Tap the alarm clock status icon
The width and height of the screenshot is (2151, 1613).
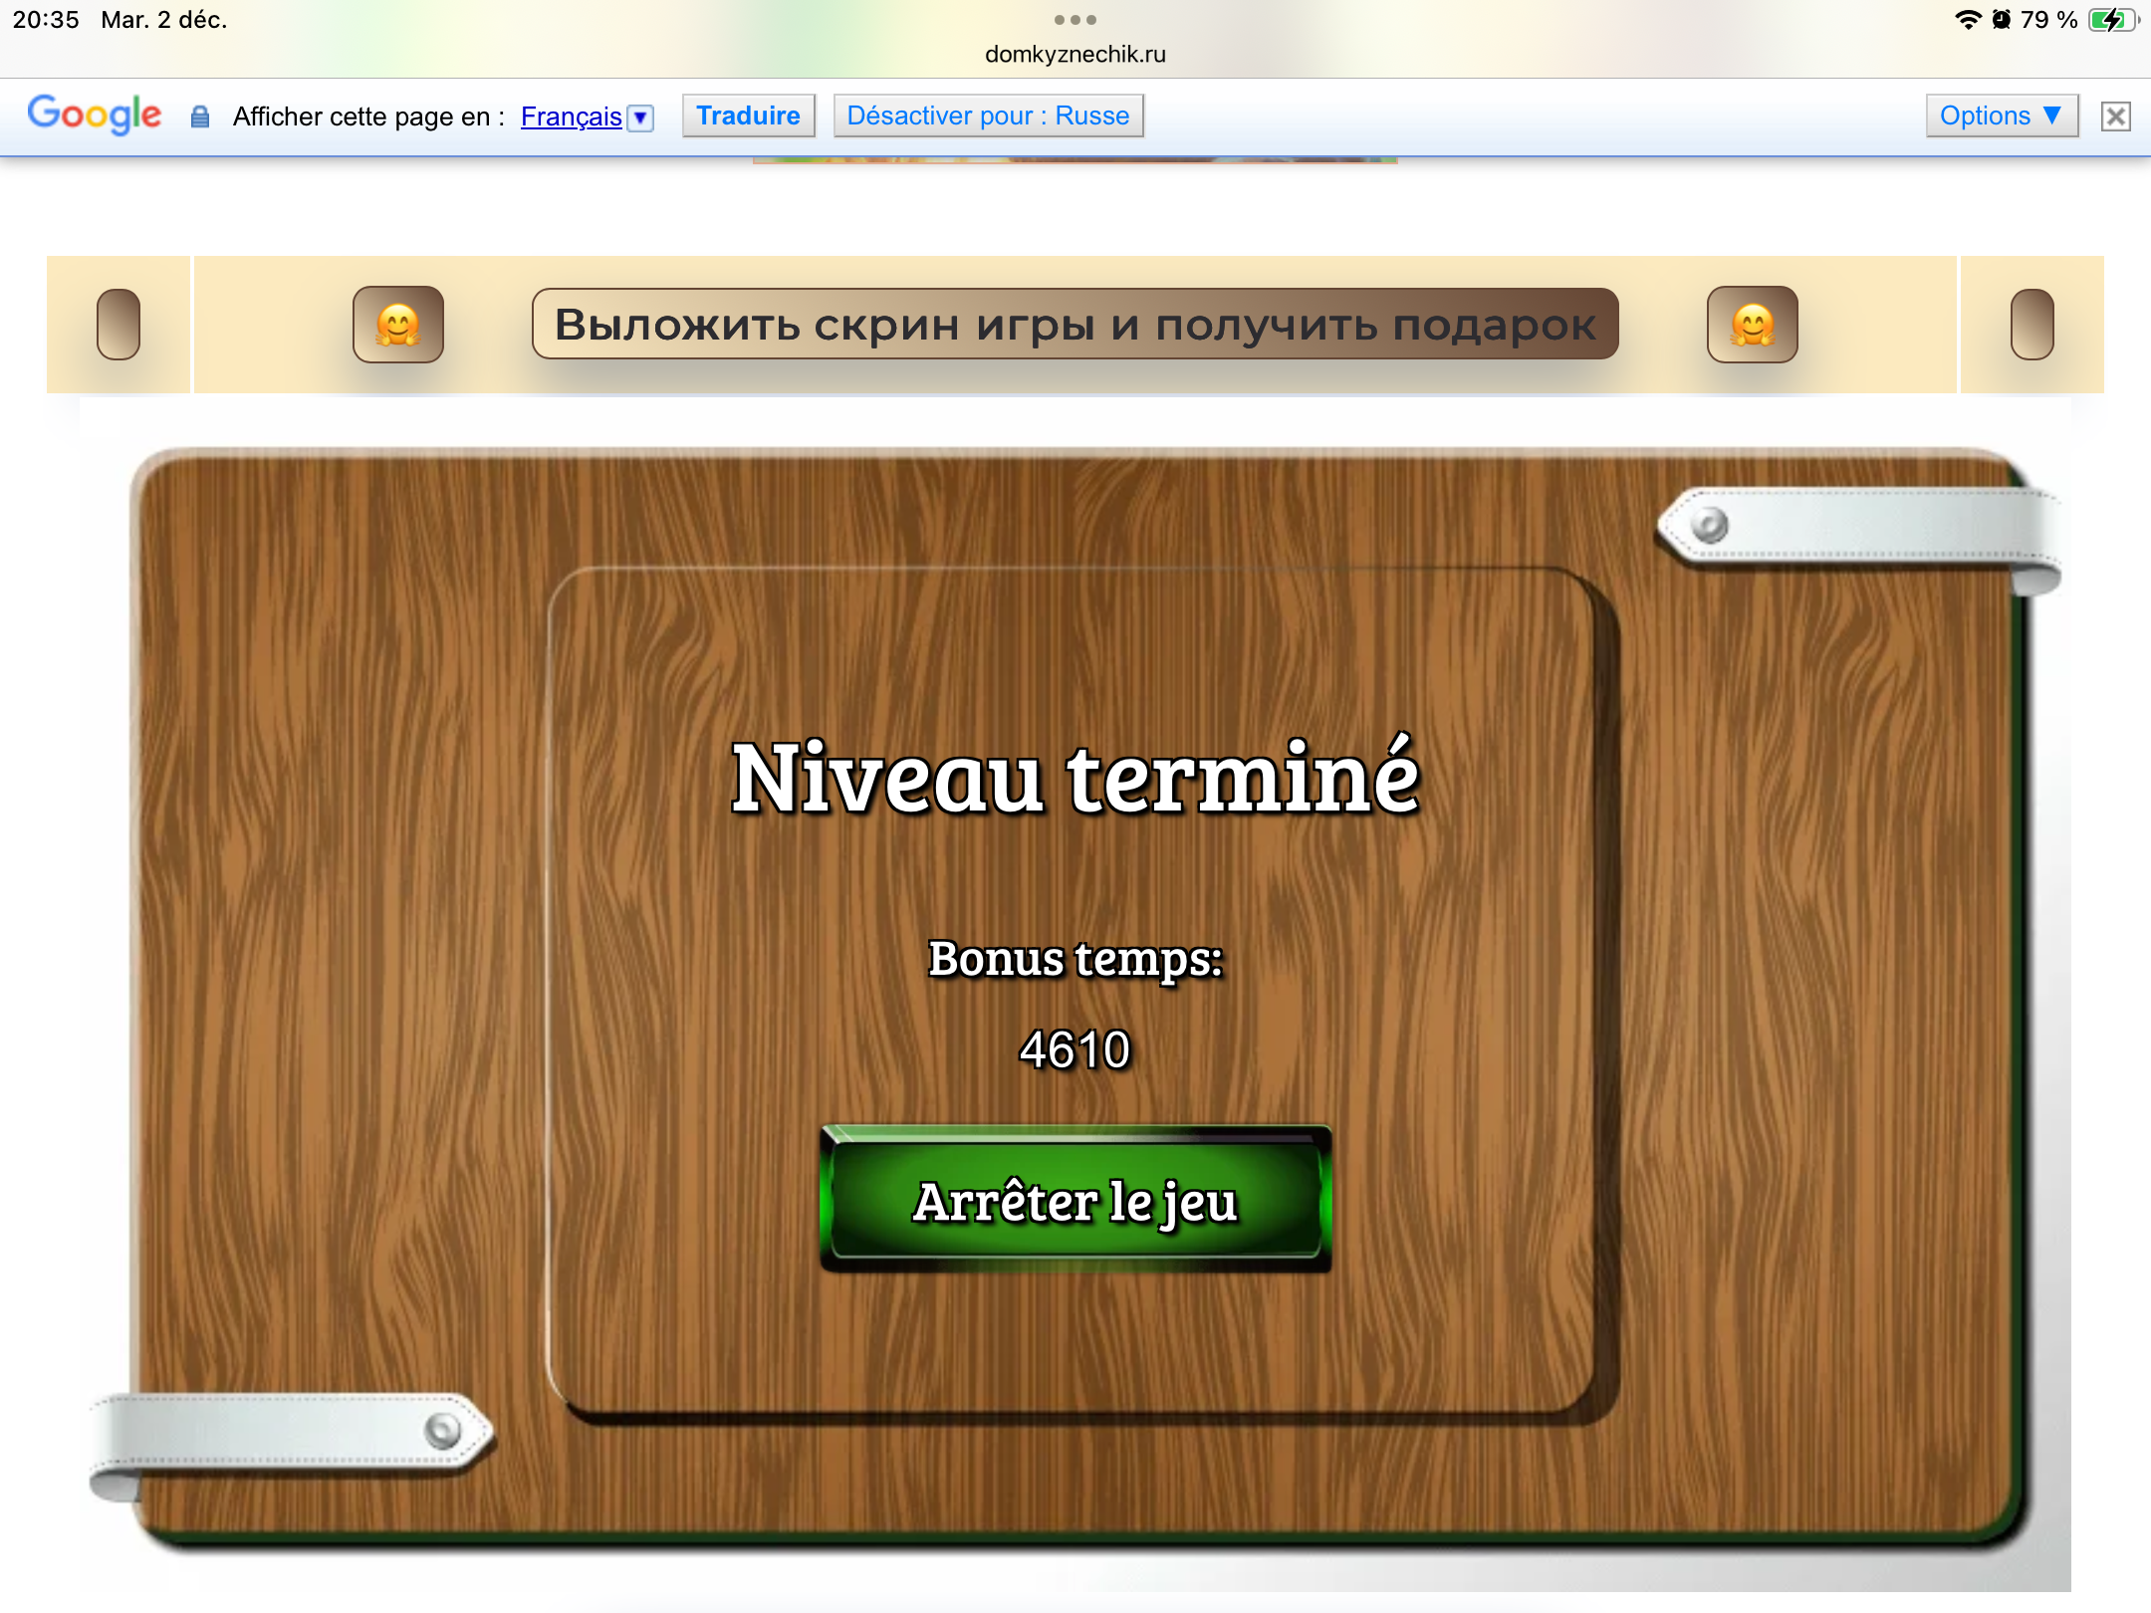coord(2001,20)
